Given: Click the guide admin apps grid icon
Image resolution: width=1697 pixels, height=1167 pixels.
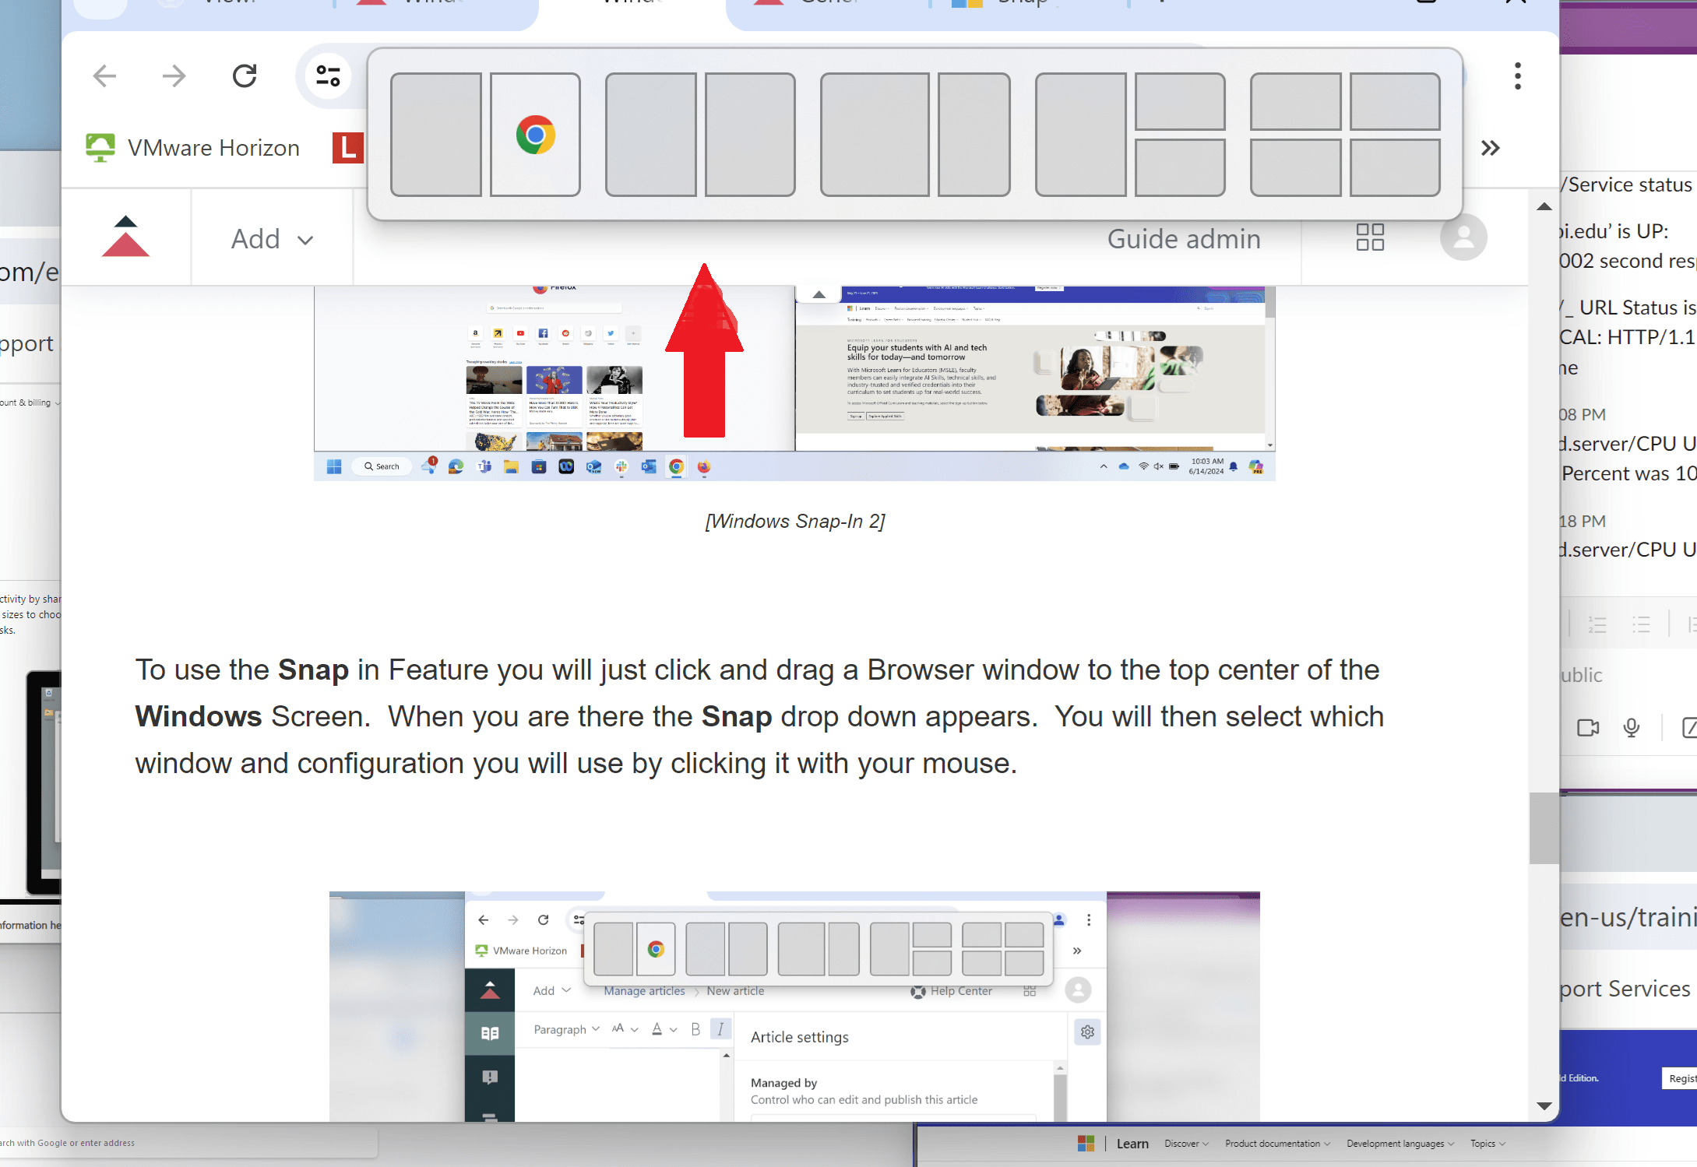Looking at the screenshot, I should (x=1370, y=237).
